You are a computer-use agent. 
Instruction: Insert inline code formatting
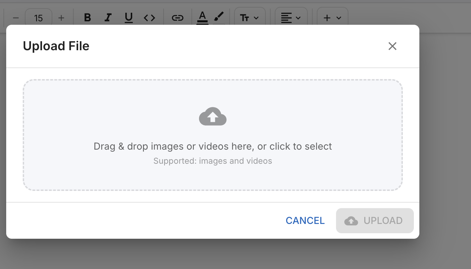(x=149, y=18)
